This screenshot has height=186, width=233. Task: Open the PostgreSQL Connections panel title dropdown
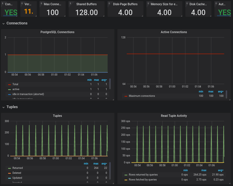click(x=57, y=32)
